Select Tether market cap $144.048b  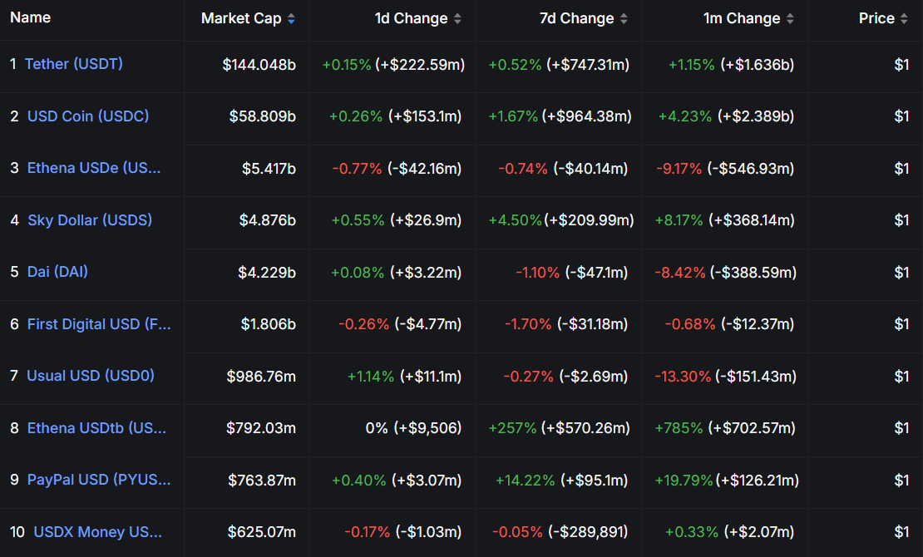tap(259, 65)
